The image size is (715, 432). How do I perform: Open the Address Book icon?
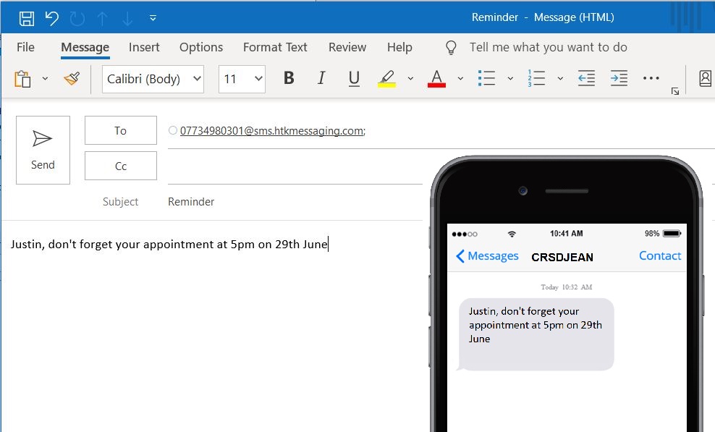[706, 78]
